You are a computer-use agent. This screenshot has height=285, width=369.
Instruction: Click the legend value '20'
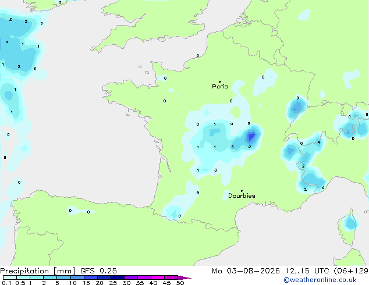(100, 283)
